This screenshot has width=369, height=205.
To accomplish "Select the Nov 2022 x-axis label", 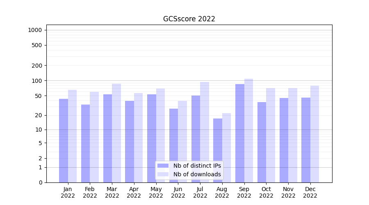I will (x=288, y=192).
